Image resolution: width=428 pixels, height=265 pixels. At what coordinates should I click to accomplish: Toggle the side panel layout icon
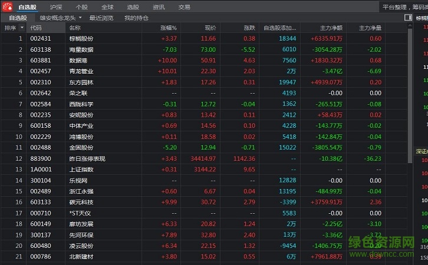coord(408,18)
